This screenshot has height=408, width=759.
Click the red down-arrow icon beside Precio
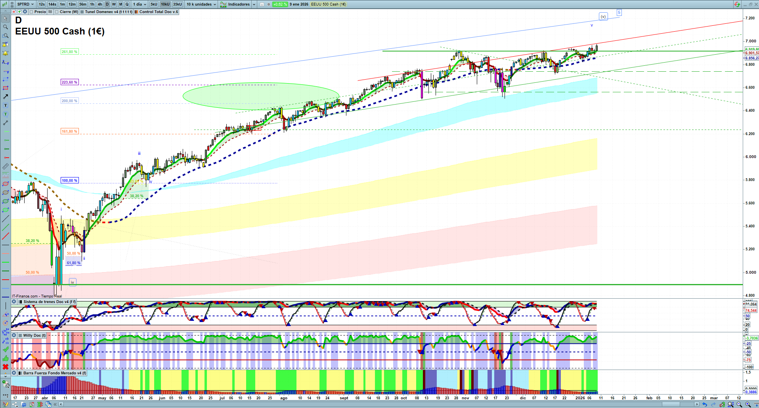(x=14, y=12)
